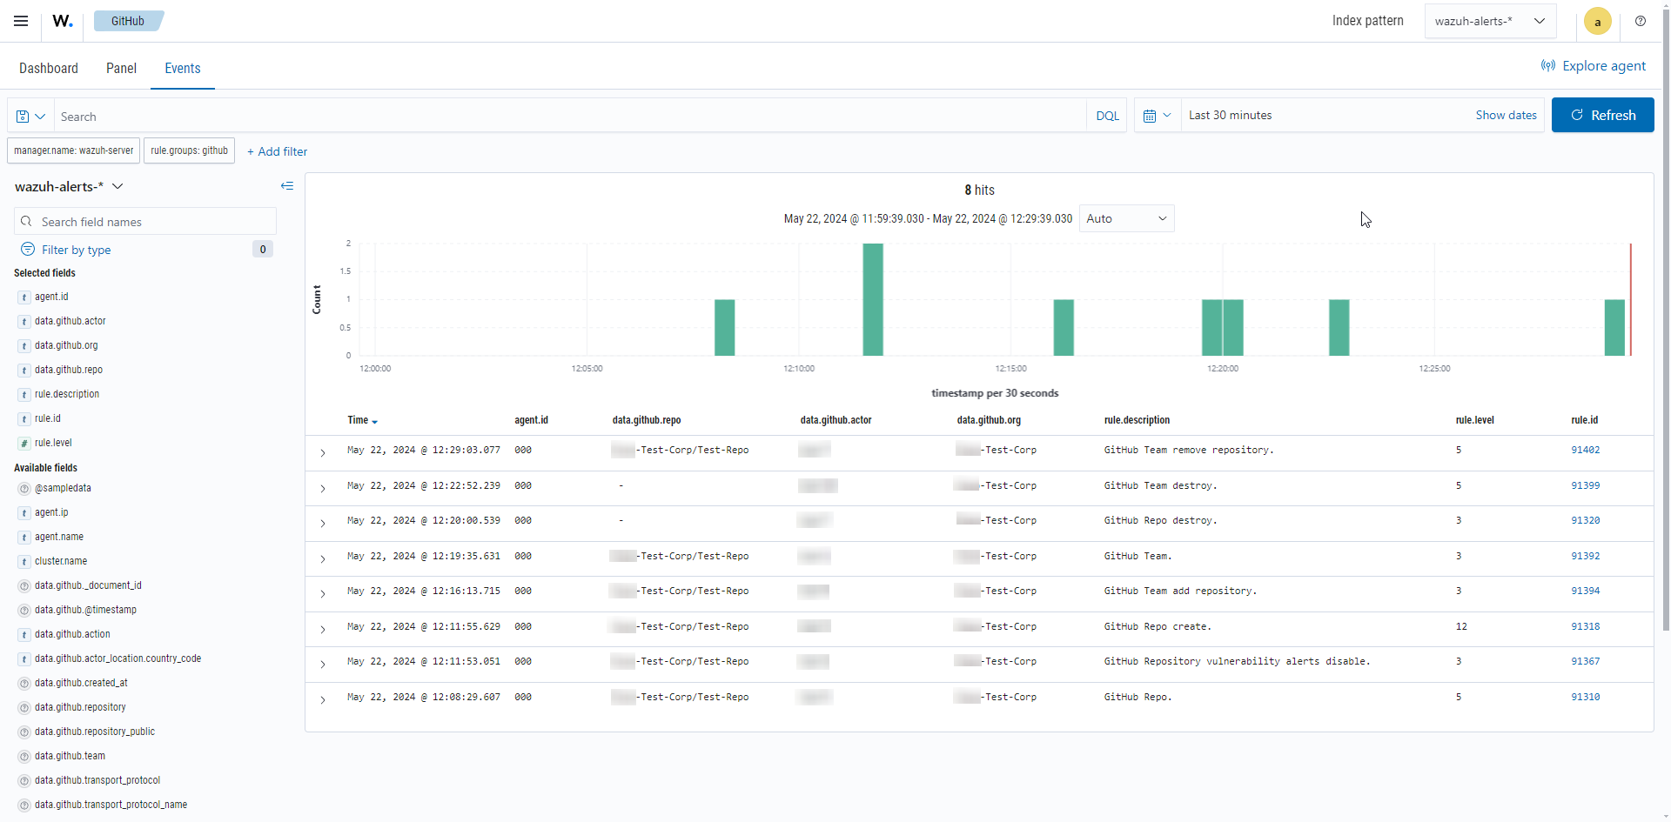Click the Explore agent signal icon

click(1548, 65)
